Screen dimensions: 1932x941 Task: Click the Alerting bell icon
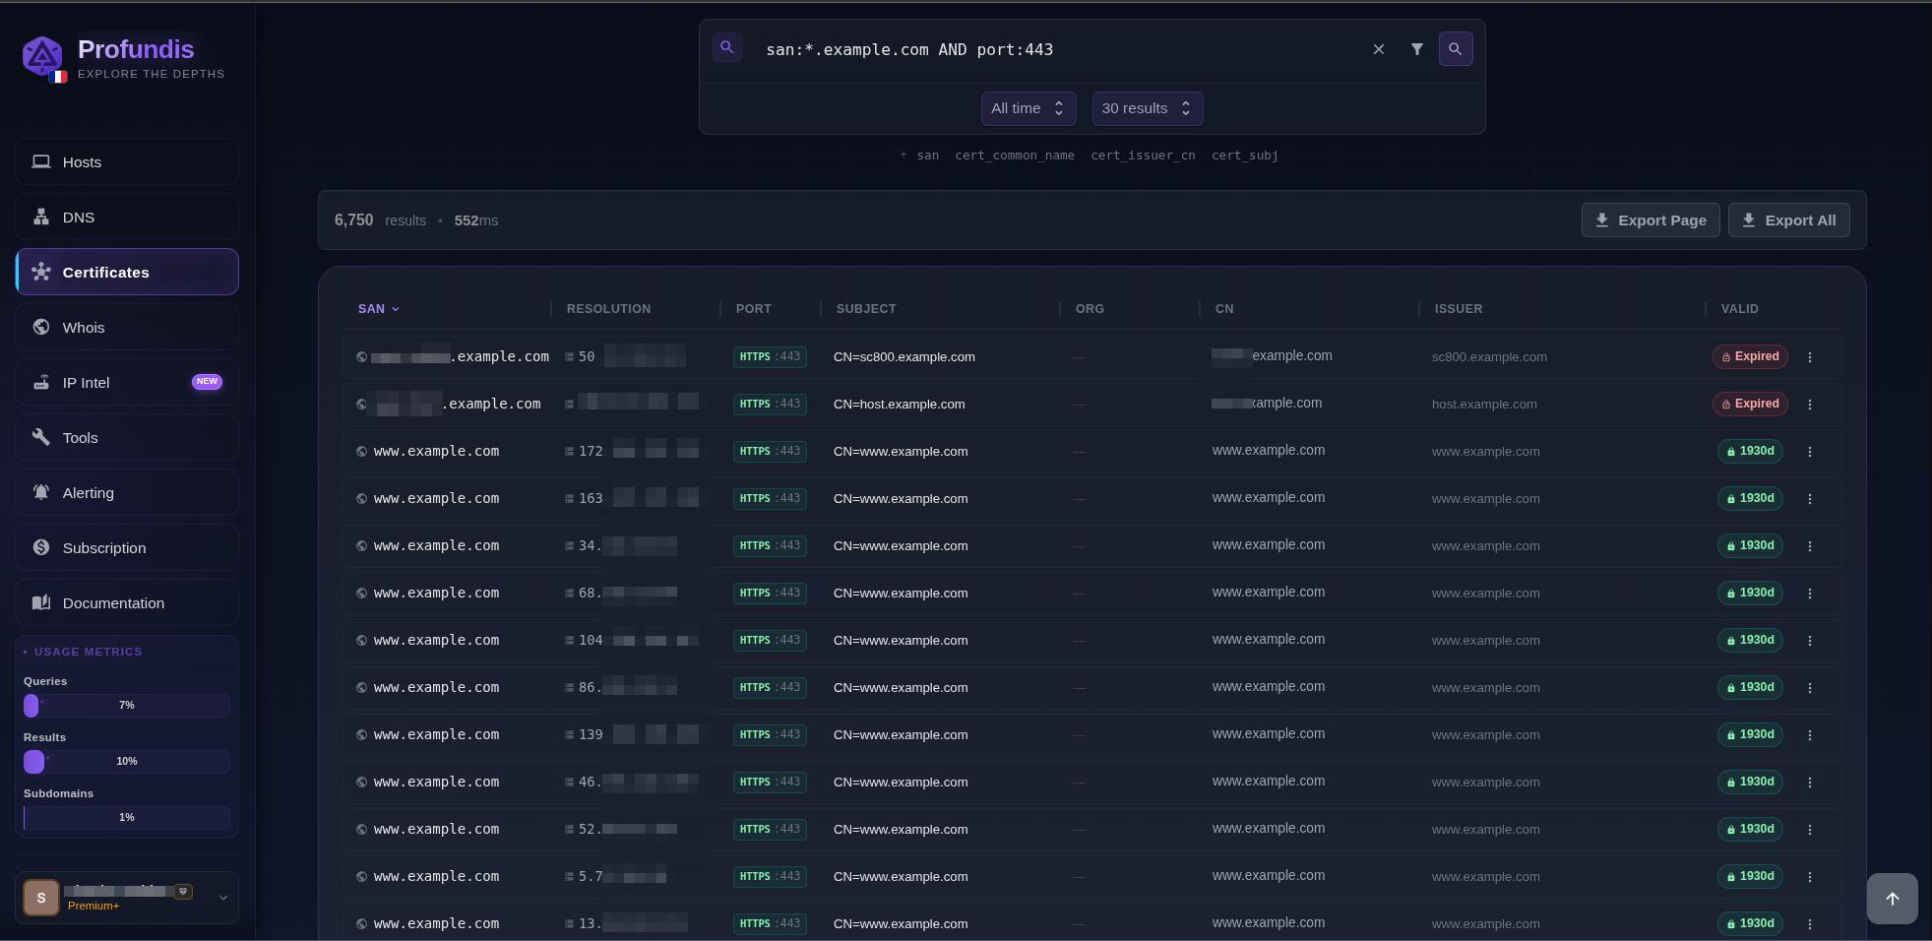click(x=40, y=492)
